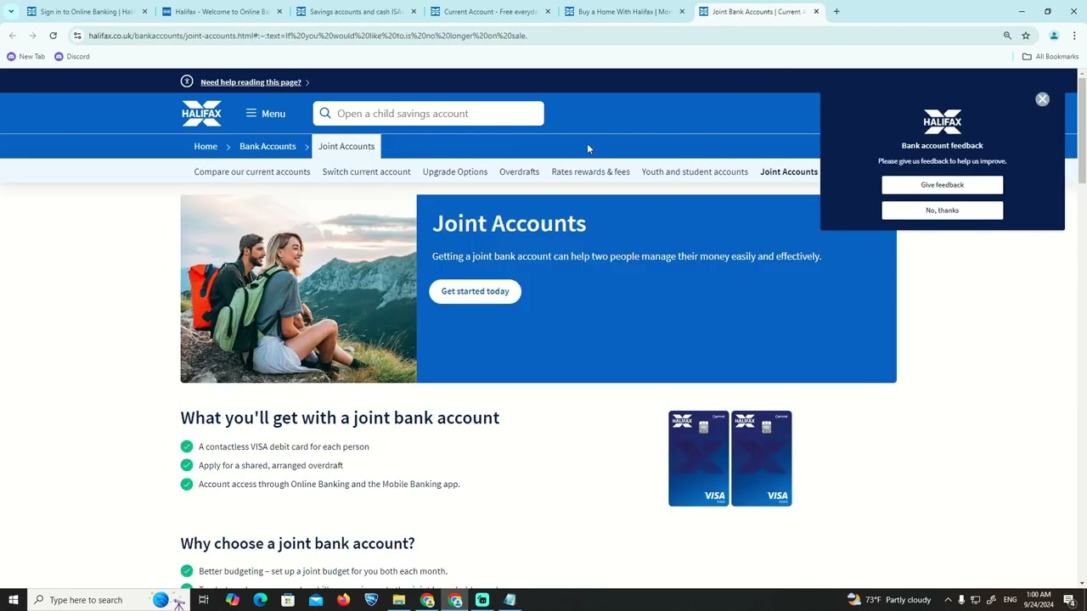Close the bank account feedback popup
Screen dimensions: 1087x611
1042,99
